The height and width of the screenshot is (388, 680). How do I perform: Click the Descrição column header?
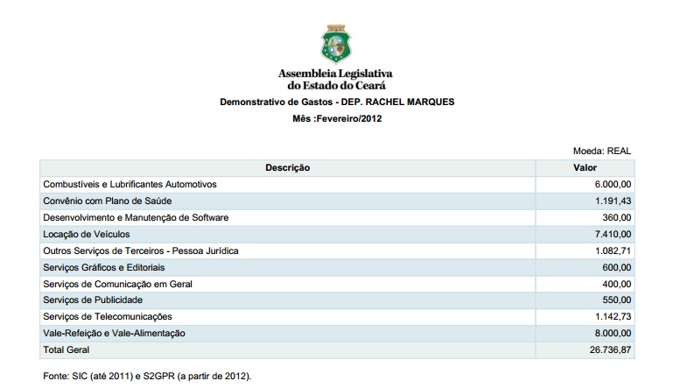(x=288, y=167)
